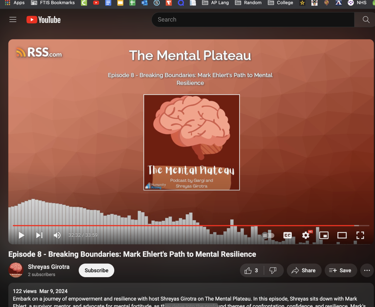Toggle the autoplay switch
The height and width of the screenshot is (307, 375).
point(268,235)
